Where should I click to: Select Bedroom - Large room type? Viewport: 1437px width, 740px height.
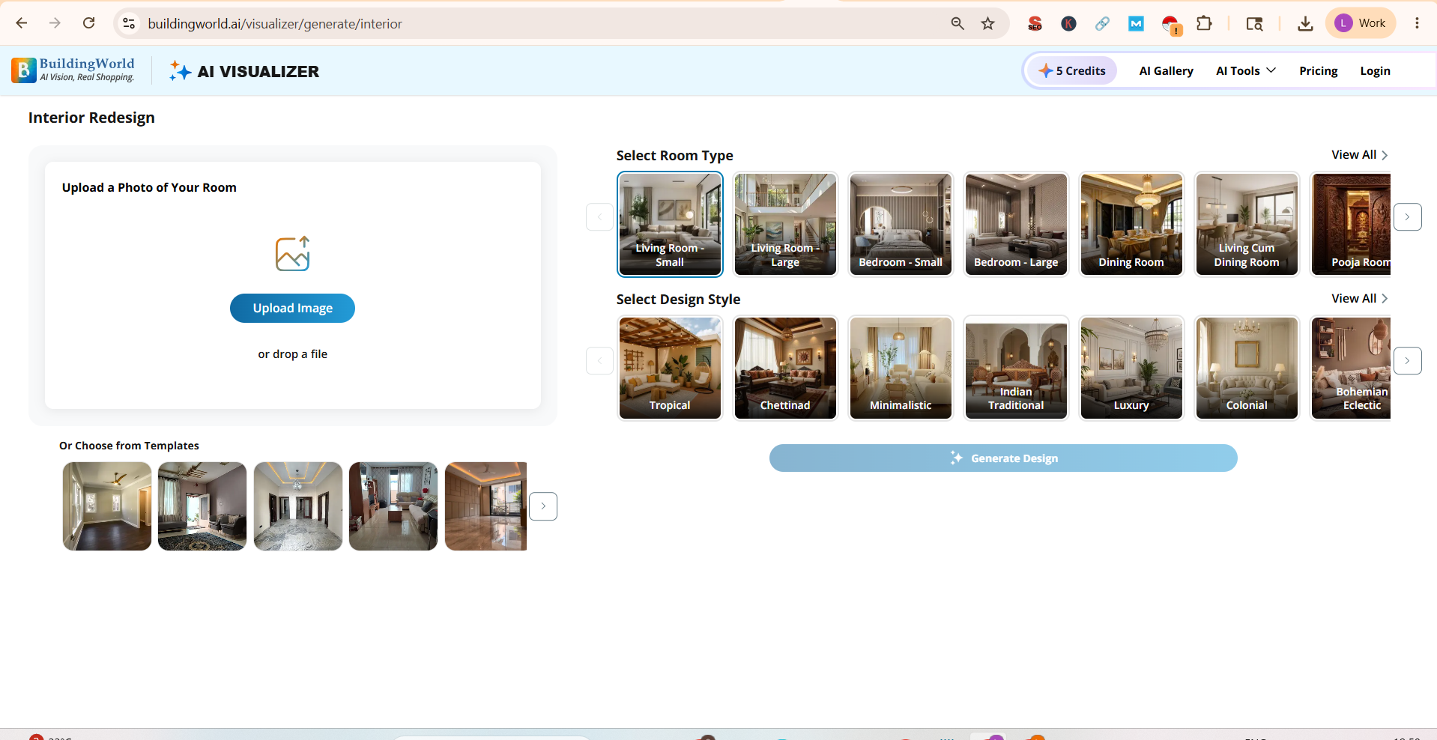click(x=1016, y=224)
